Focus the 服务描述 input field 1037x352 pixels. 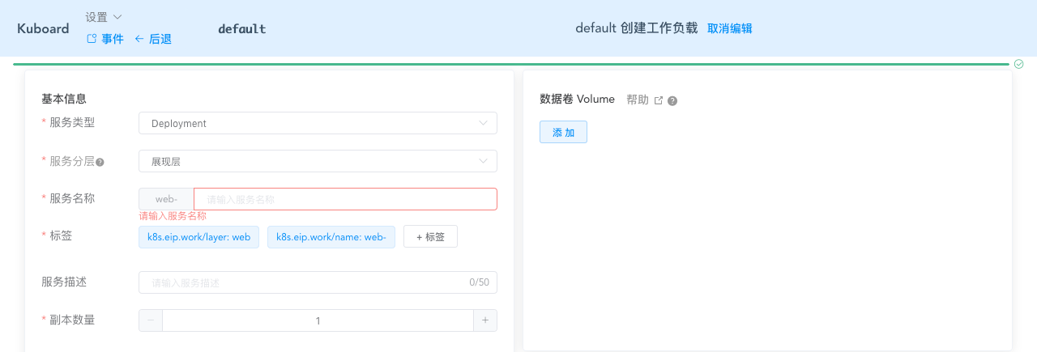pyautogui.click(x=318, y=282)
